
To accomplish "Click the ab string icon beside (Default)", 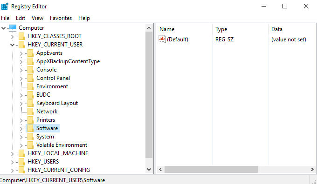I will pos(162,39).
